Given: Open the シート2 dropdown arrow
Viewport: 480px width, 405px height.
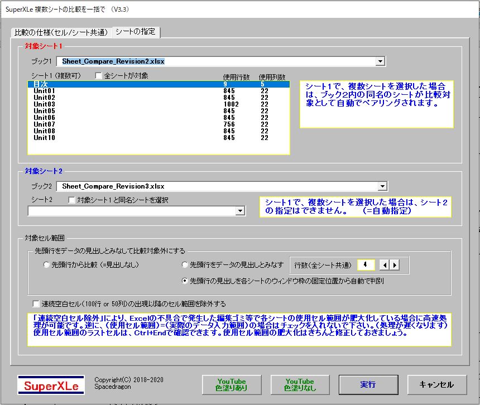Looking at the screenshot, I should (241, 211).
